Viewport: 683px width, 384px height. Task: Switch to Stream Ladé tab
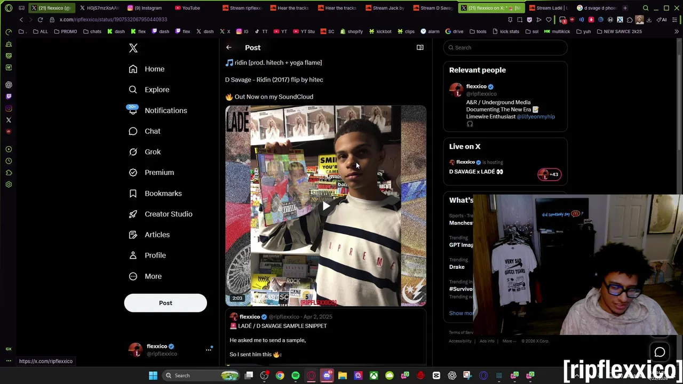(x=548, y=8)
